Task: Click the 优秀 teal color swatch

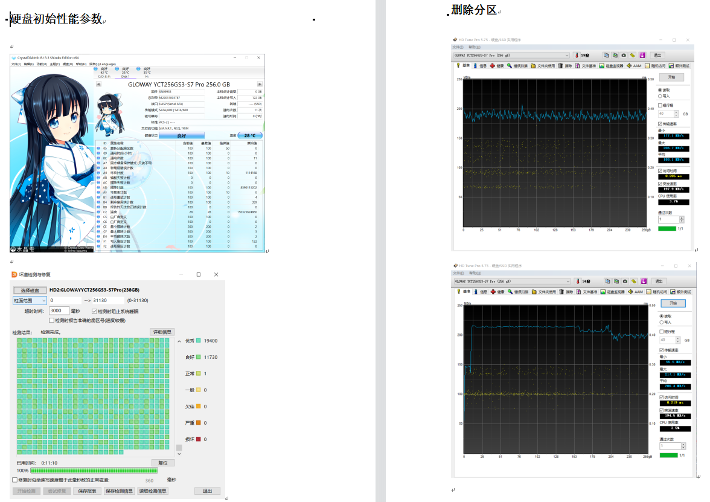Action: pyautogui.click(x=198, y=341)
